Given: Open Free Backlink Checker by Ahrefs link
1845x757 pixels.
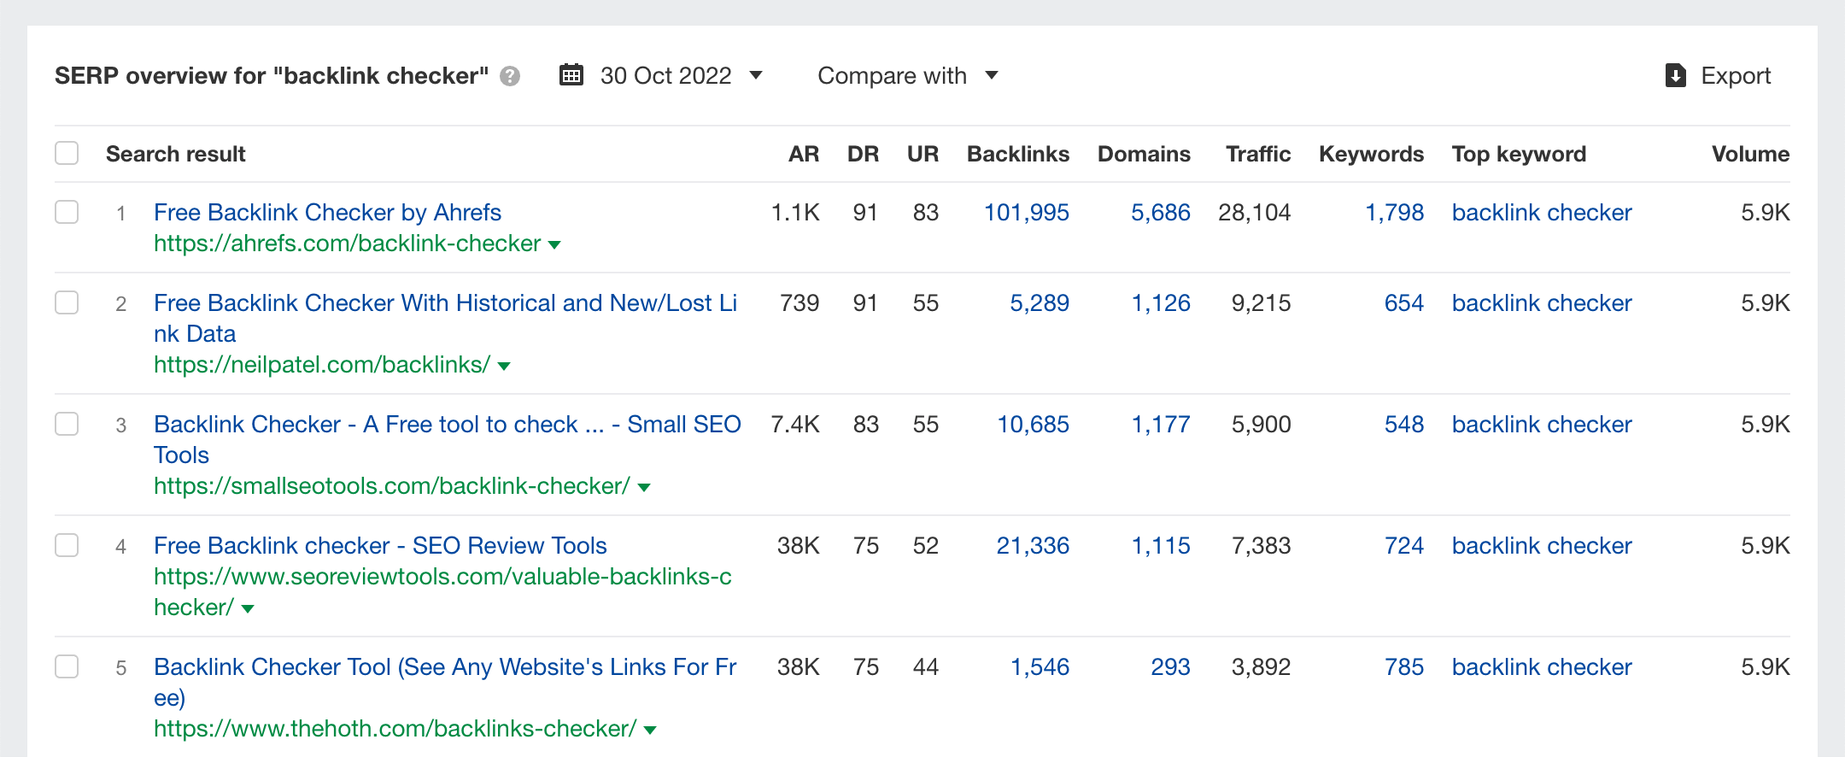Looking at the screenshot, I should pos(327,212).
